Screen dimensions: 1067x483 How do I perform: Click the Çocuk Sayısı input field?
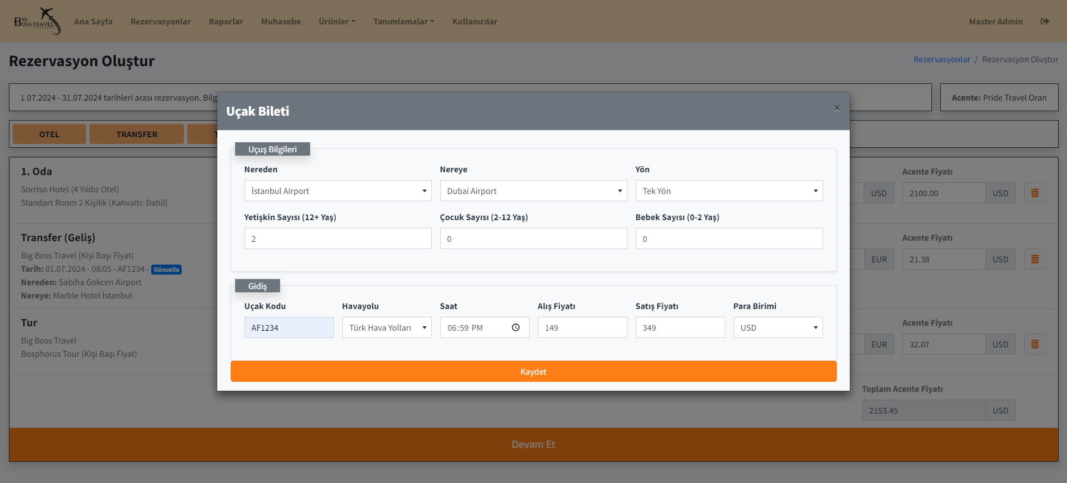coord(533,238)
